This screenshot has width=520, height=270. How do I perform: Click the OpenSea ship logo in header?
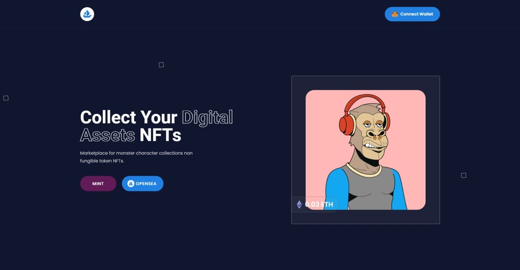pyautogui.click(x=87, y=14)
